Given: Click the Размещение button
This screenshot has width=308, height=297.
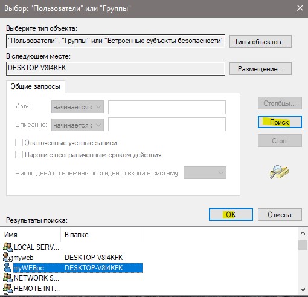Looking at the screenshot, I should 260,69.
